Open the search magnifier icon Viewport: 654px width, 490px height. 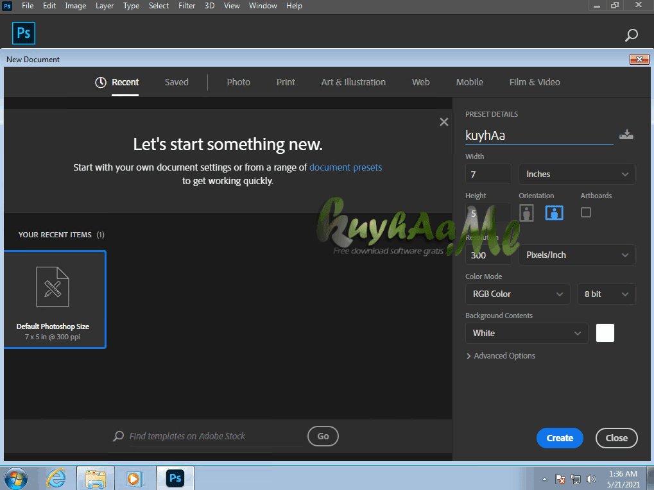tap(631, 35)
